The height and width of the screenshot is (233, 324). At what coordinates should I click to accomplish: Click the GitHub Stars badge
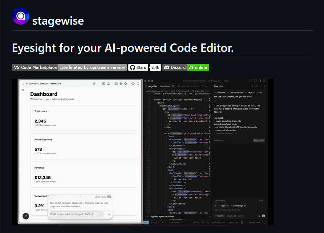click(138, 67)
